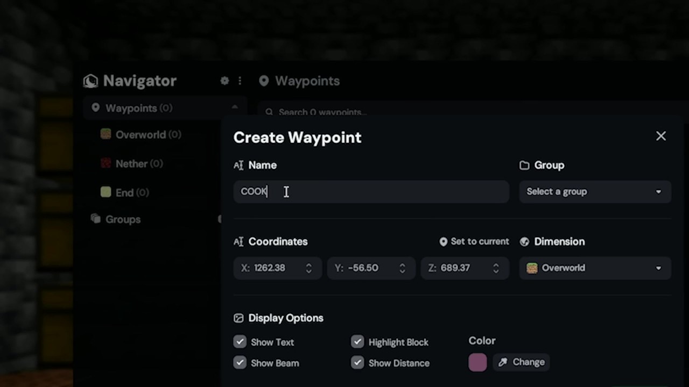
Task: Click the Group folder icon
Action: [x=524, y=166]
